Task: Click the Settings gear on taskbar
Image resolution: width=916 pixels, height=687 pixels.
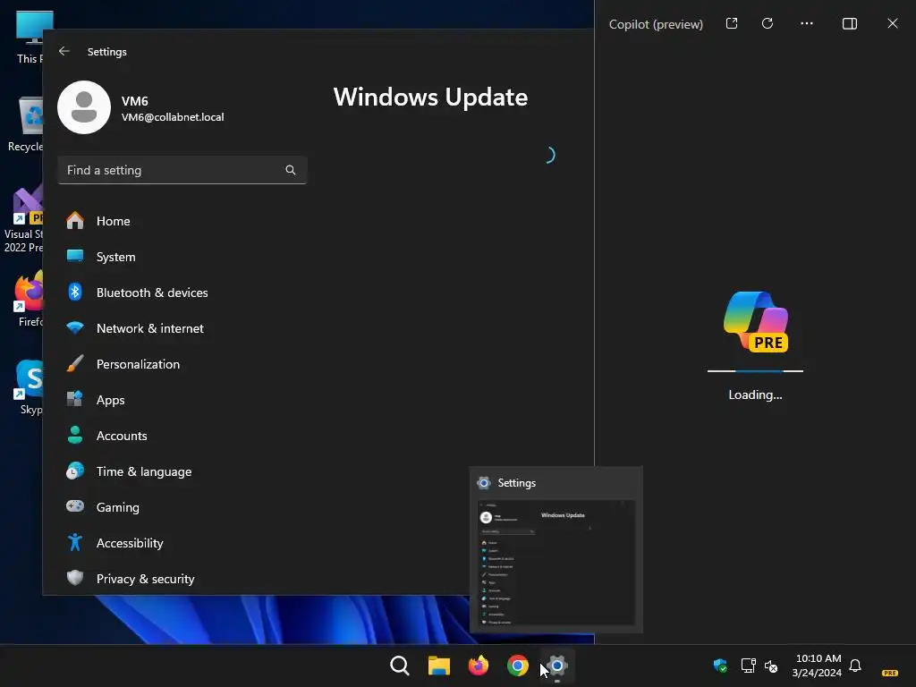Action: click(x=556, y=666)
